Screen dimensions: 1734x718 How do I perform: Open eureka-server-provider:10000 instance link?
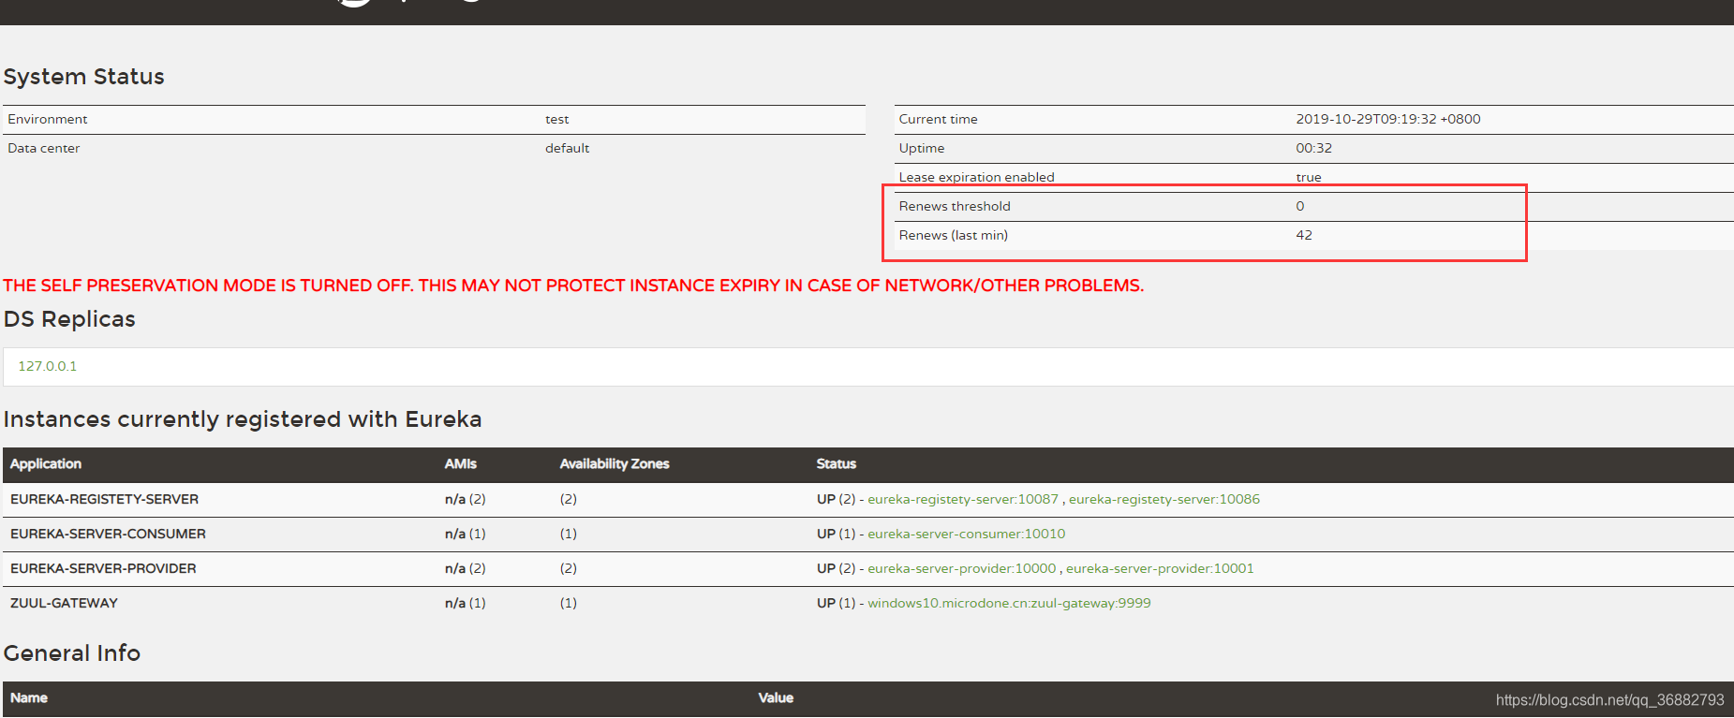(x=961, y=568)
